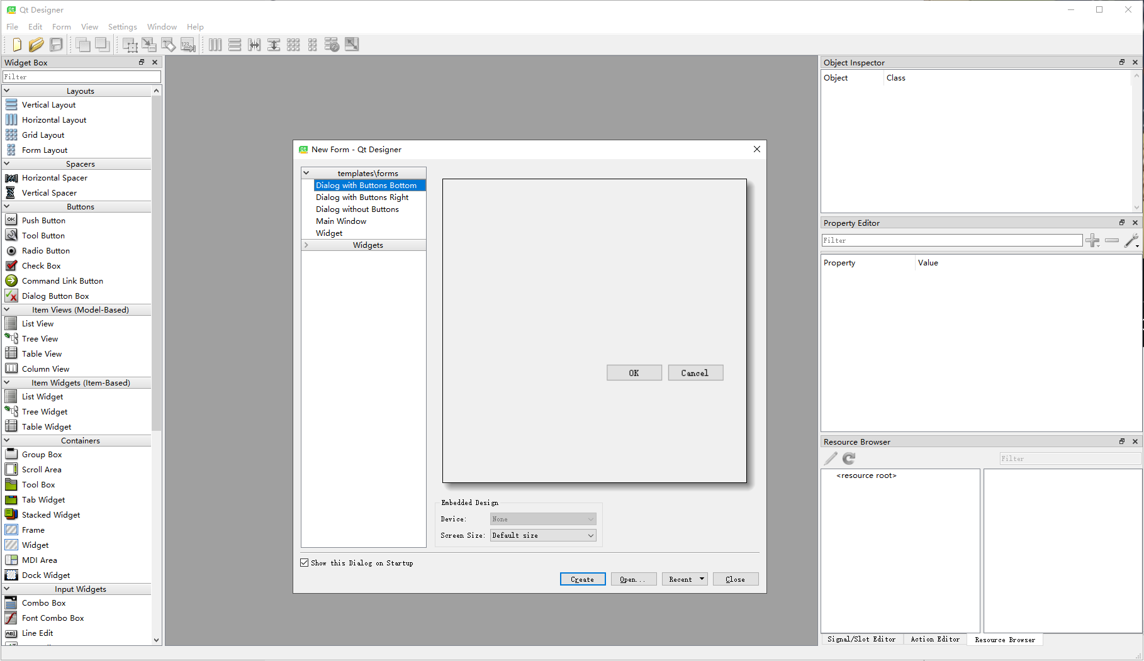Click the Property Editor add-property plus icon
This screenshot has width=1144, height=661.
click(x=1093, y=240)
